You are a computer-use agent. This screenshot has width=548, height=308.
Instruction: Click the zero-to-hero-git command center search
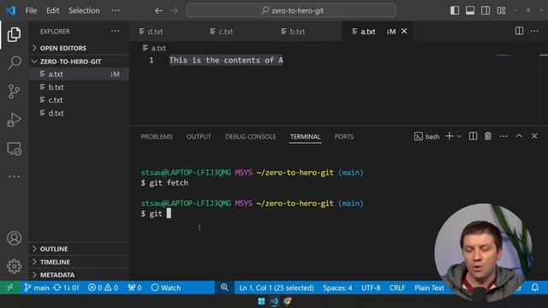[291, 10]
